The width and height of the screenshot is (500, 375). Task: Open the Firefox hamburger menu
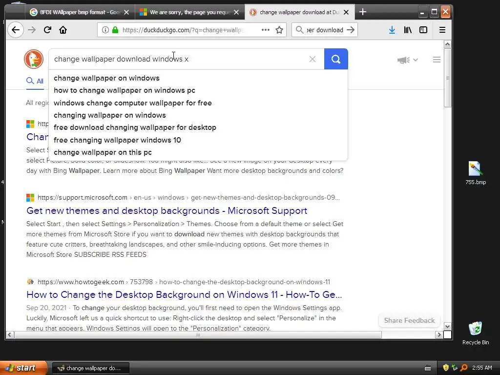tap(442, 30)
